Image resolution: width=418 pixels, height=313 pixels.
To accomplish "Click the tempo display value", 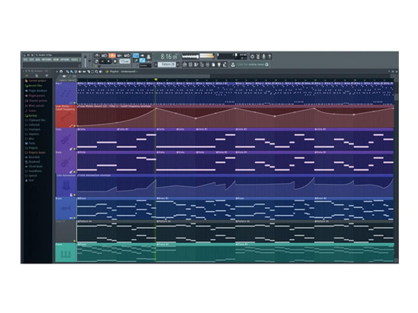I will coord(125,61).
